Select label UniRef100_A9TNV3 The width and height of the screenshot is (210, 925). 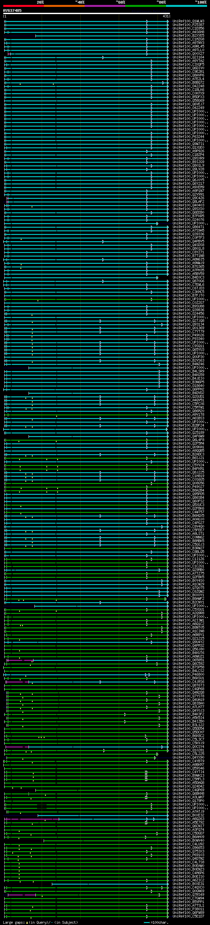(188, 43)
